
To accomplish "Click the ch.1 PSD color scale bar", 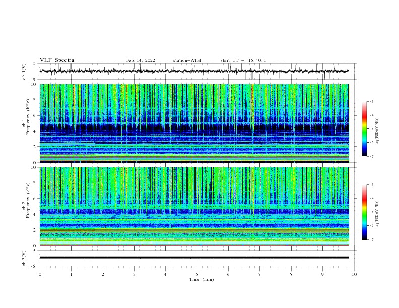I will coord(365,129).
